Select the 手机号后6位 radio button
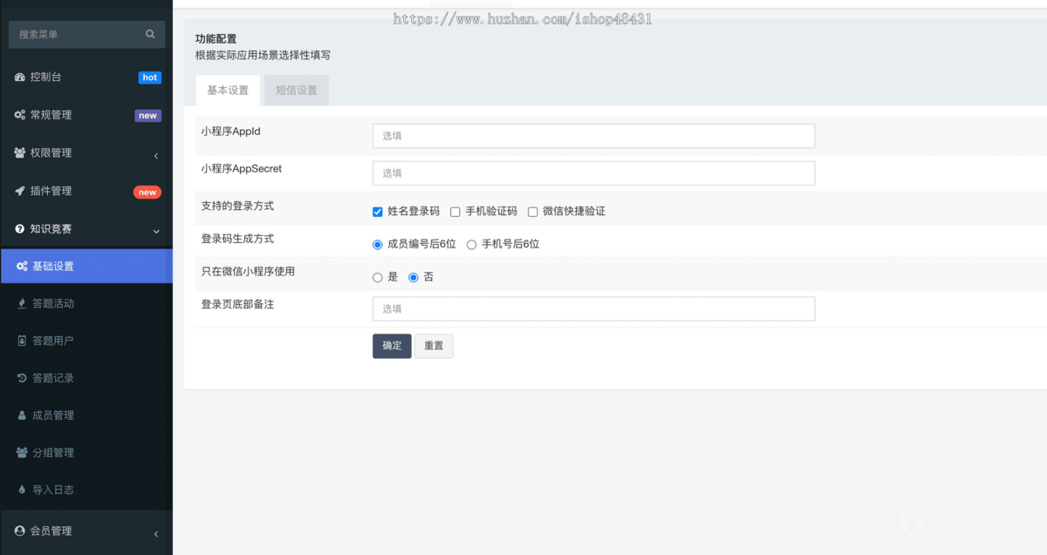This screenshot has height=555, width=1047. click(x=472, y=245)
